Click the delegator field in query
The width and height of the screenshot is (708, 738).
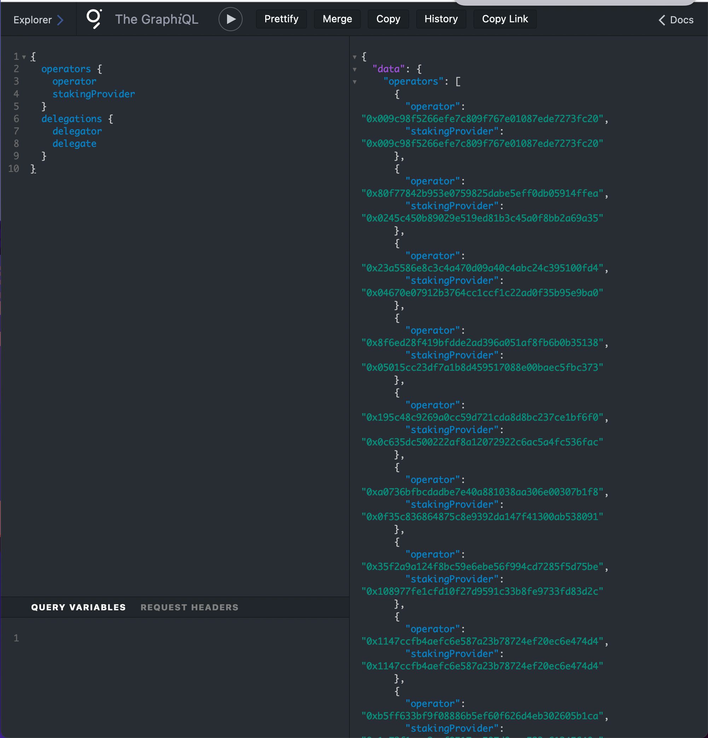[77, 131]
